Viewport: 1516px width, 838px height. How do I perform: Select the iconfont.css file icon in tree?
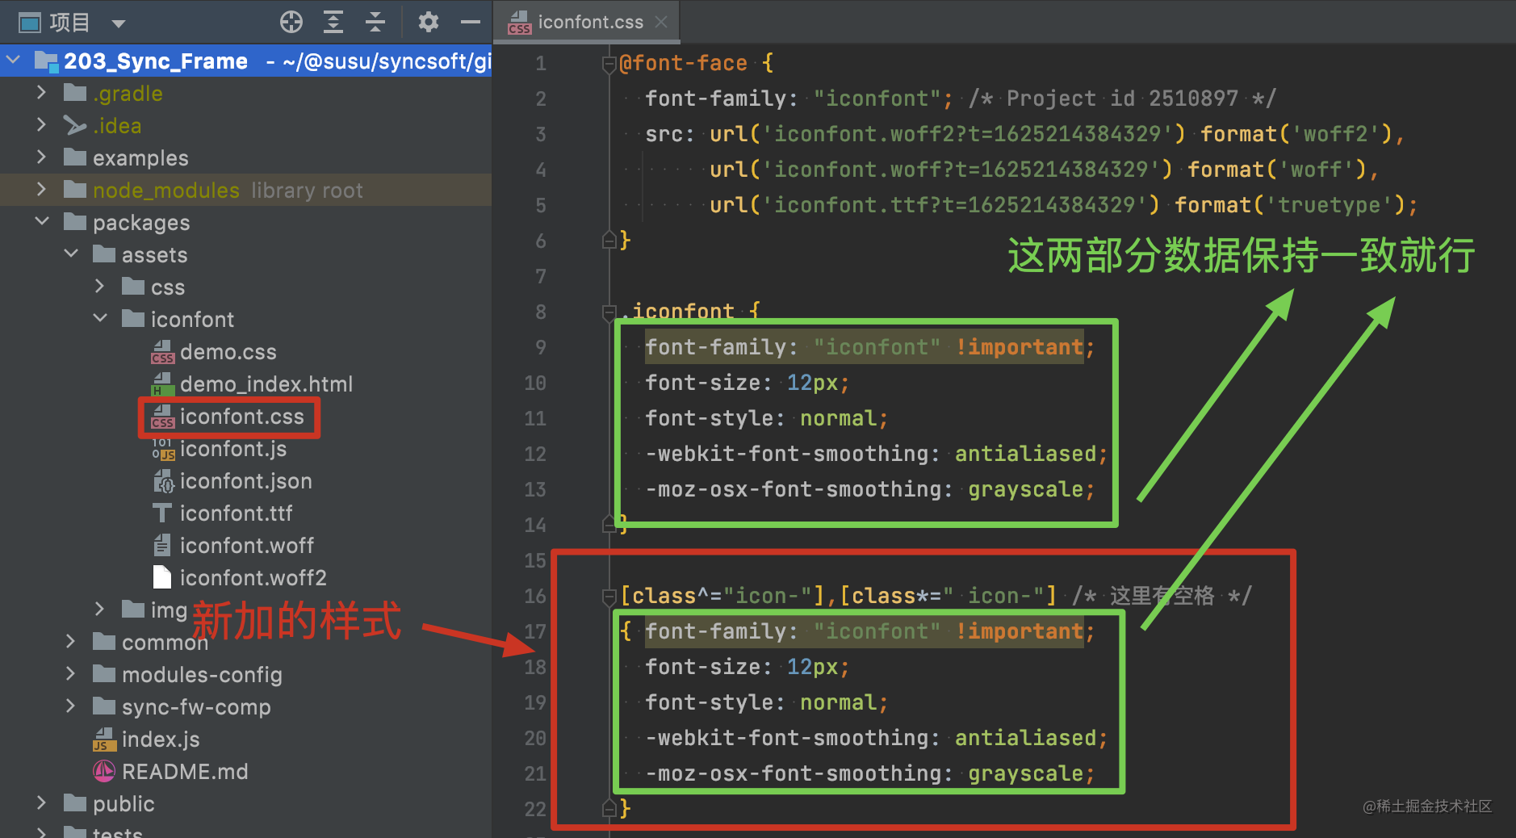coord(162,417)
